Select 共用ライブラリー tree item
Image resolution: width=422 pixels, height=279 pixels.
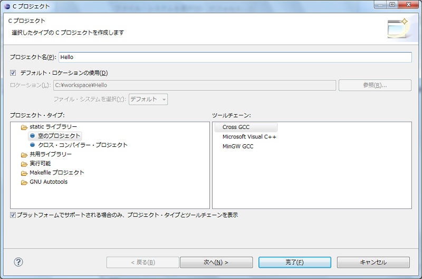[x=51, y=154]
